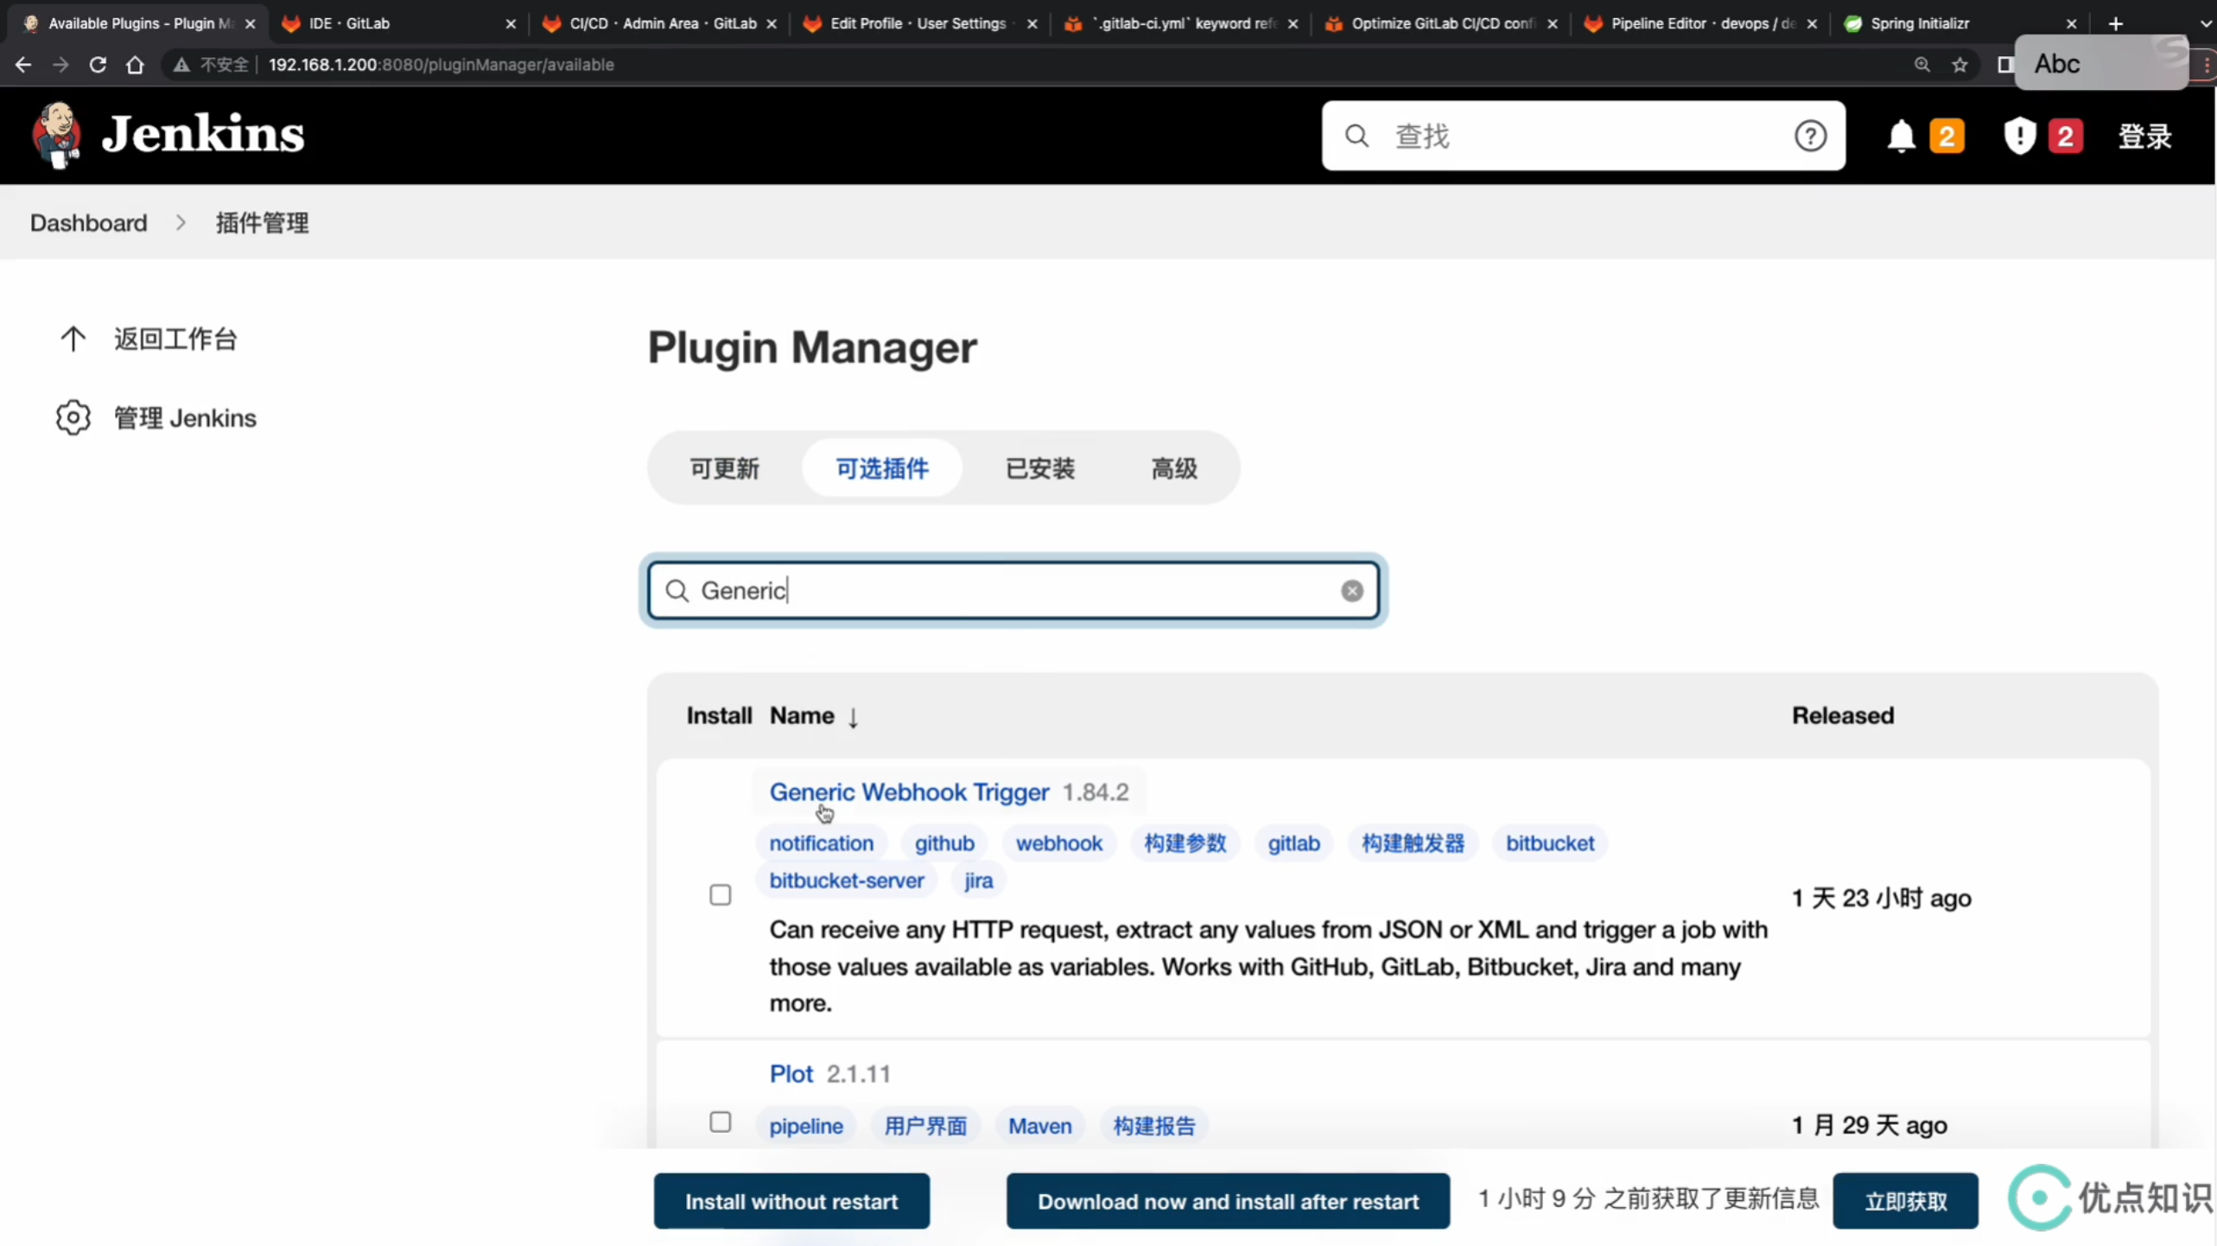Viewport: 2217px width, 1246px height.
Task: Open the 高级 tab
Action: (x=1174, y=468)
